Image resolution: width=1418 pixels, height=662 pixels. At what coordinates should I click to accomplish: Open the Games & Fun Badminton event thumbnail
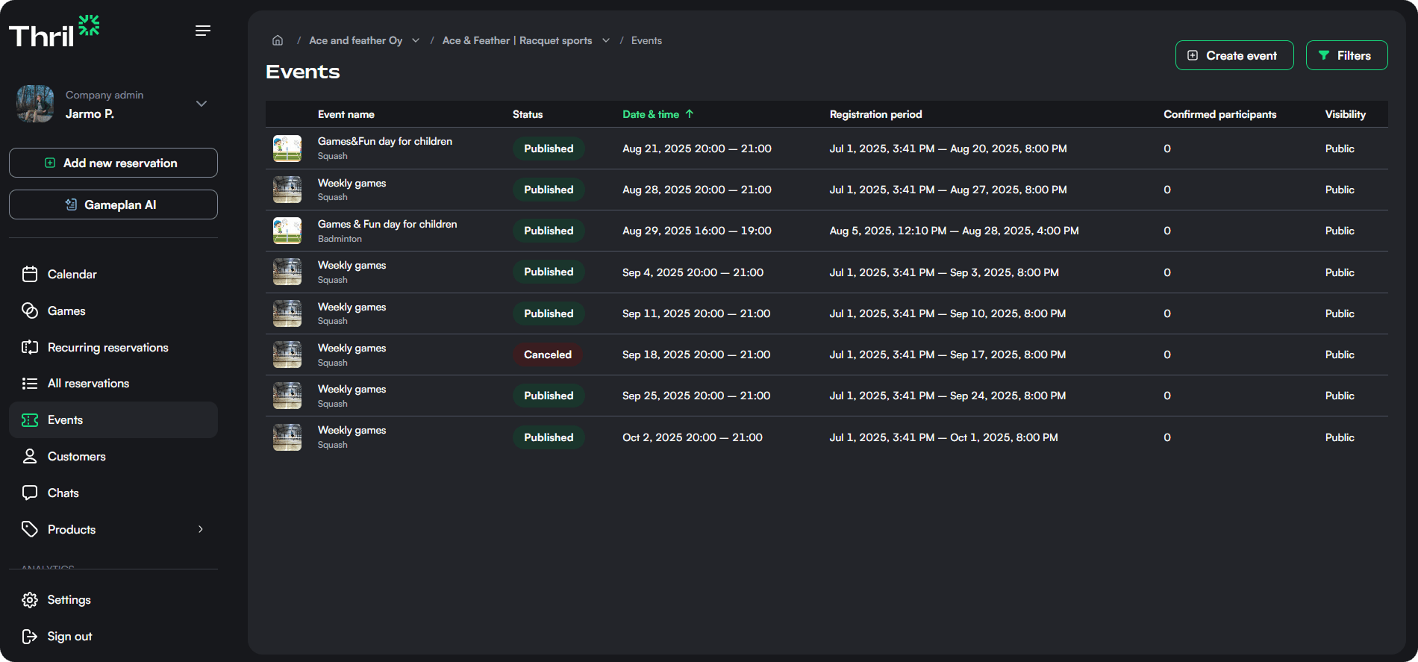coord(287,231)
